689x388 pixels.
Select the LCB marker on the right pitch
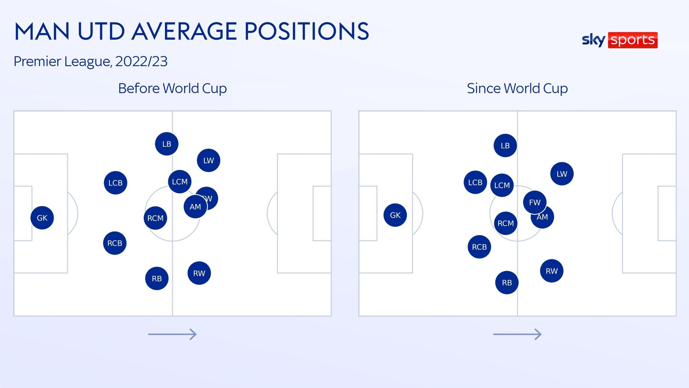pyautogui.click(x=475, y=182)
